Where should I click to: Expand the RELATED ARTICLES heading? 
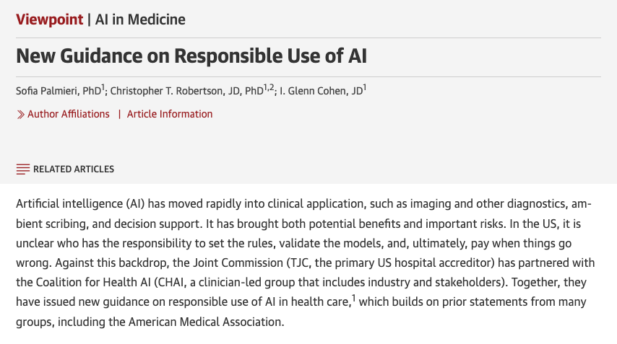(74, 169)
